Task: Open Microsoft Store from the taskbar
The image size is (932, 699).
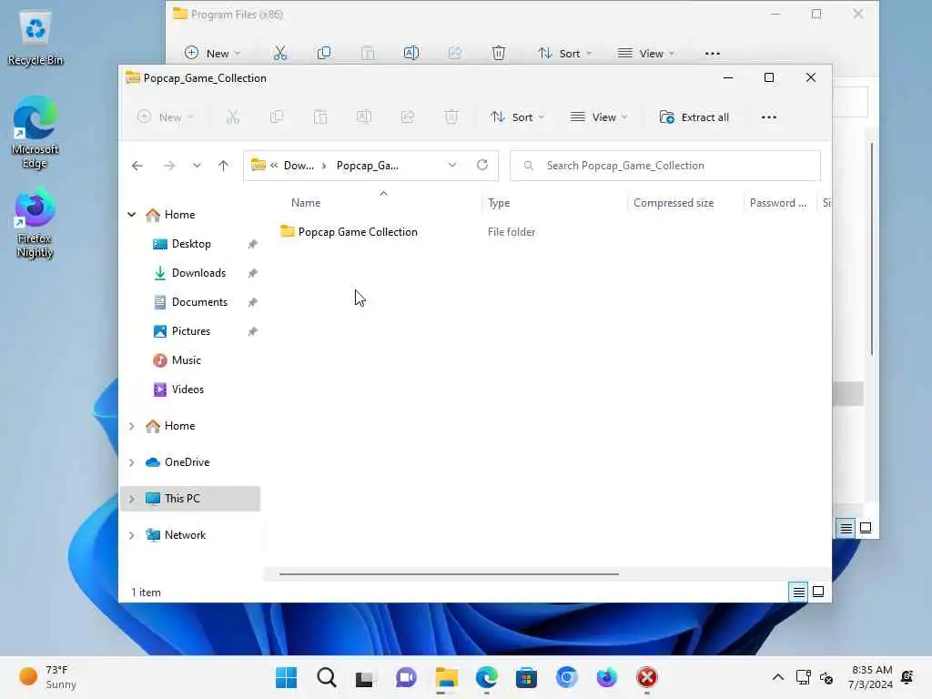Action: click(x=526, y=677)
